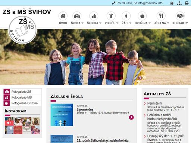
Task: Open Olympijský den 1. stupně news item
Action: coord(165,136)
